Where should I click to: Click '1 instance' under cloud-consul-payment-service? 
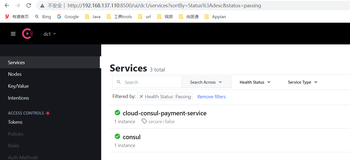125,122
